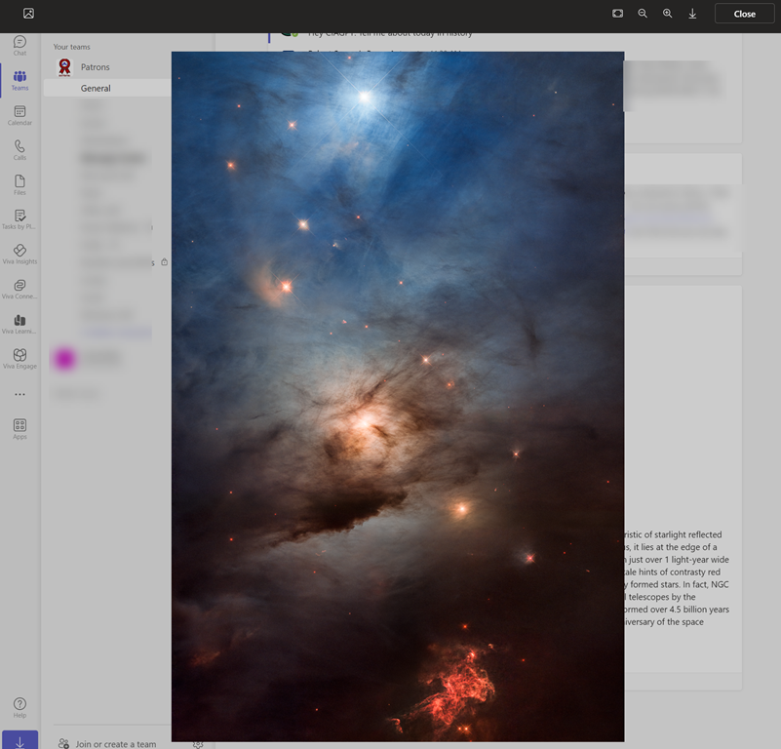The height and width of the screenshot is (749, 781).
Task: Select the Teams icon in sidebar
Action: coord(20,80)
